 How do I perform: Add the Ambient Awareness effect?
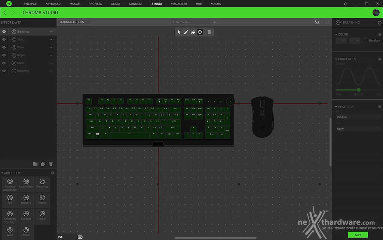[10, 184]
